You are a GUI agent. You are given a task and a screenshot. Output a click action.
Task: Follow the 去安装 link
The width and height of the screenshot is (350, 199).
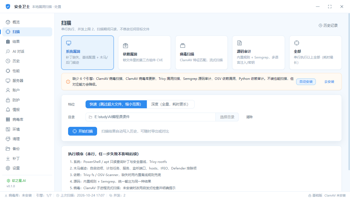pos(329,81)
